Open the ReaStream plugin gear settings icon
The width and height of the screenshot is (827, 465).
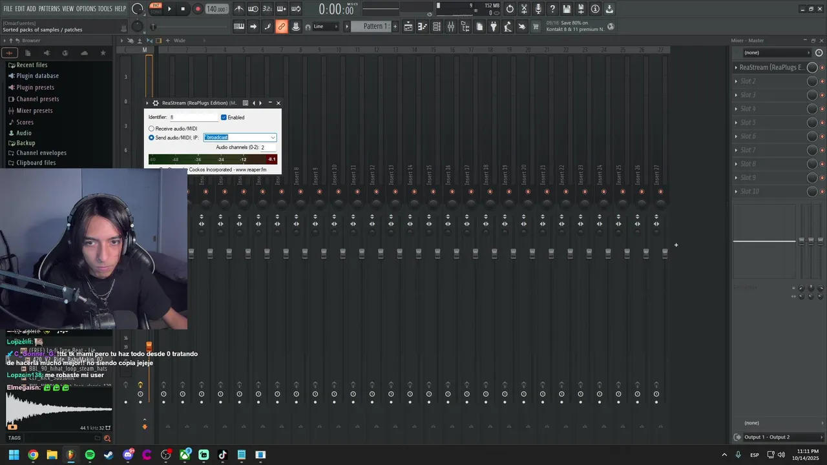156,103
